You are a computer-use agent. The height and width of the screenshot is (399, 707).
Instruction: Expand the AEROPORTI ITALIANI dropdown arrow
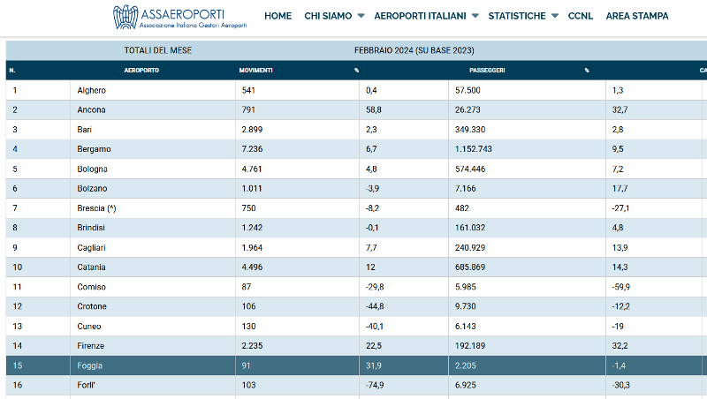[475, 16]
